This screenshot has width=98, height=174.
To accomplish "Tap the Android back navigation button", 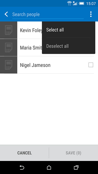I will [x=22, y=167].
